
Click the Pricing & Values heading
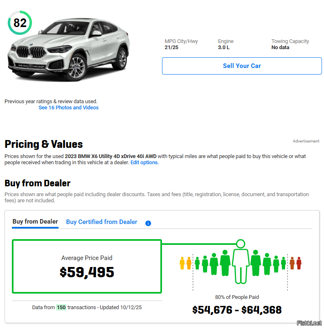(44, 144)
